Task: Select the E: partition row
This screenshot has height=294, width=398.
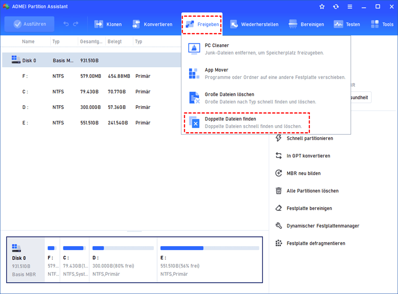Action: click(x=92, y=123)
